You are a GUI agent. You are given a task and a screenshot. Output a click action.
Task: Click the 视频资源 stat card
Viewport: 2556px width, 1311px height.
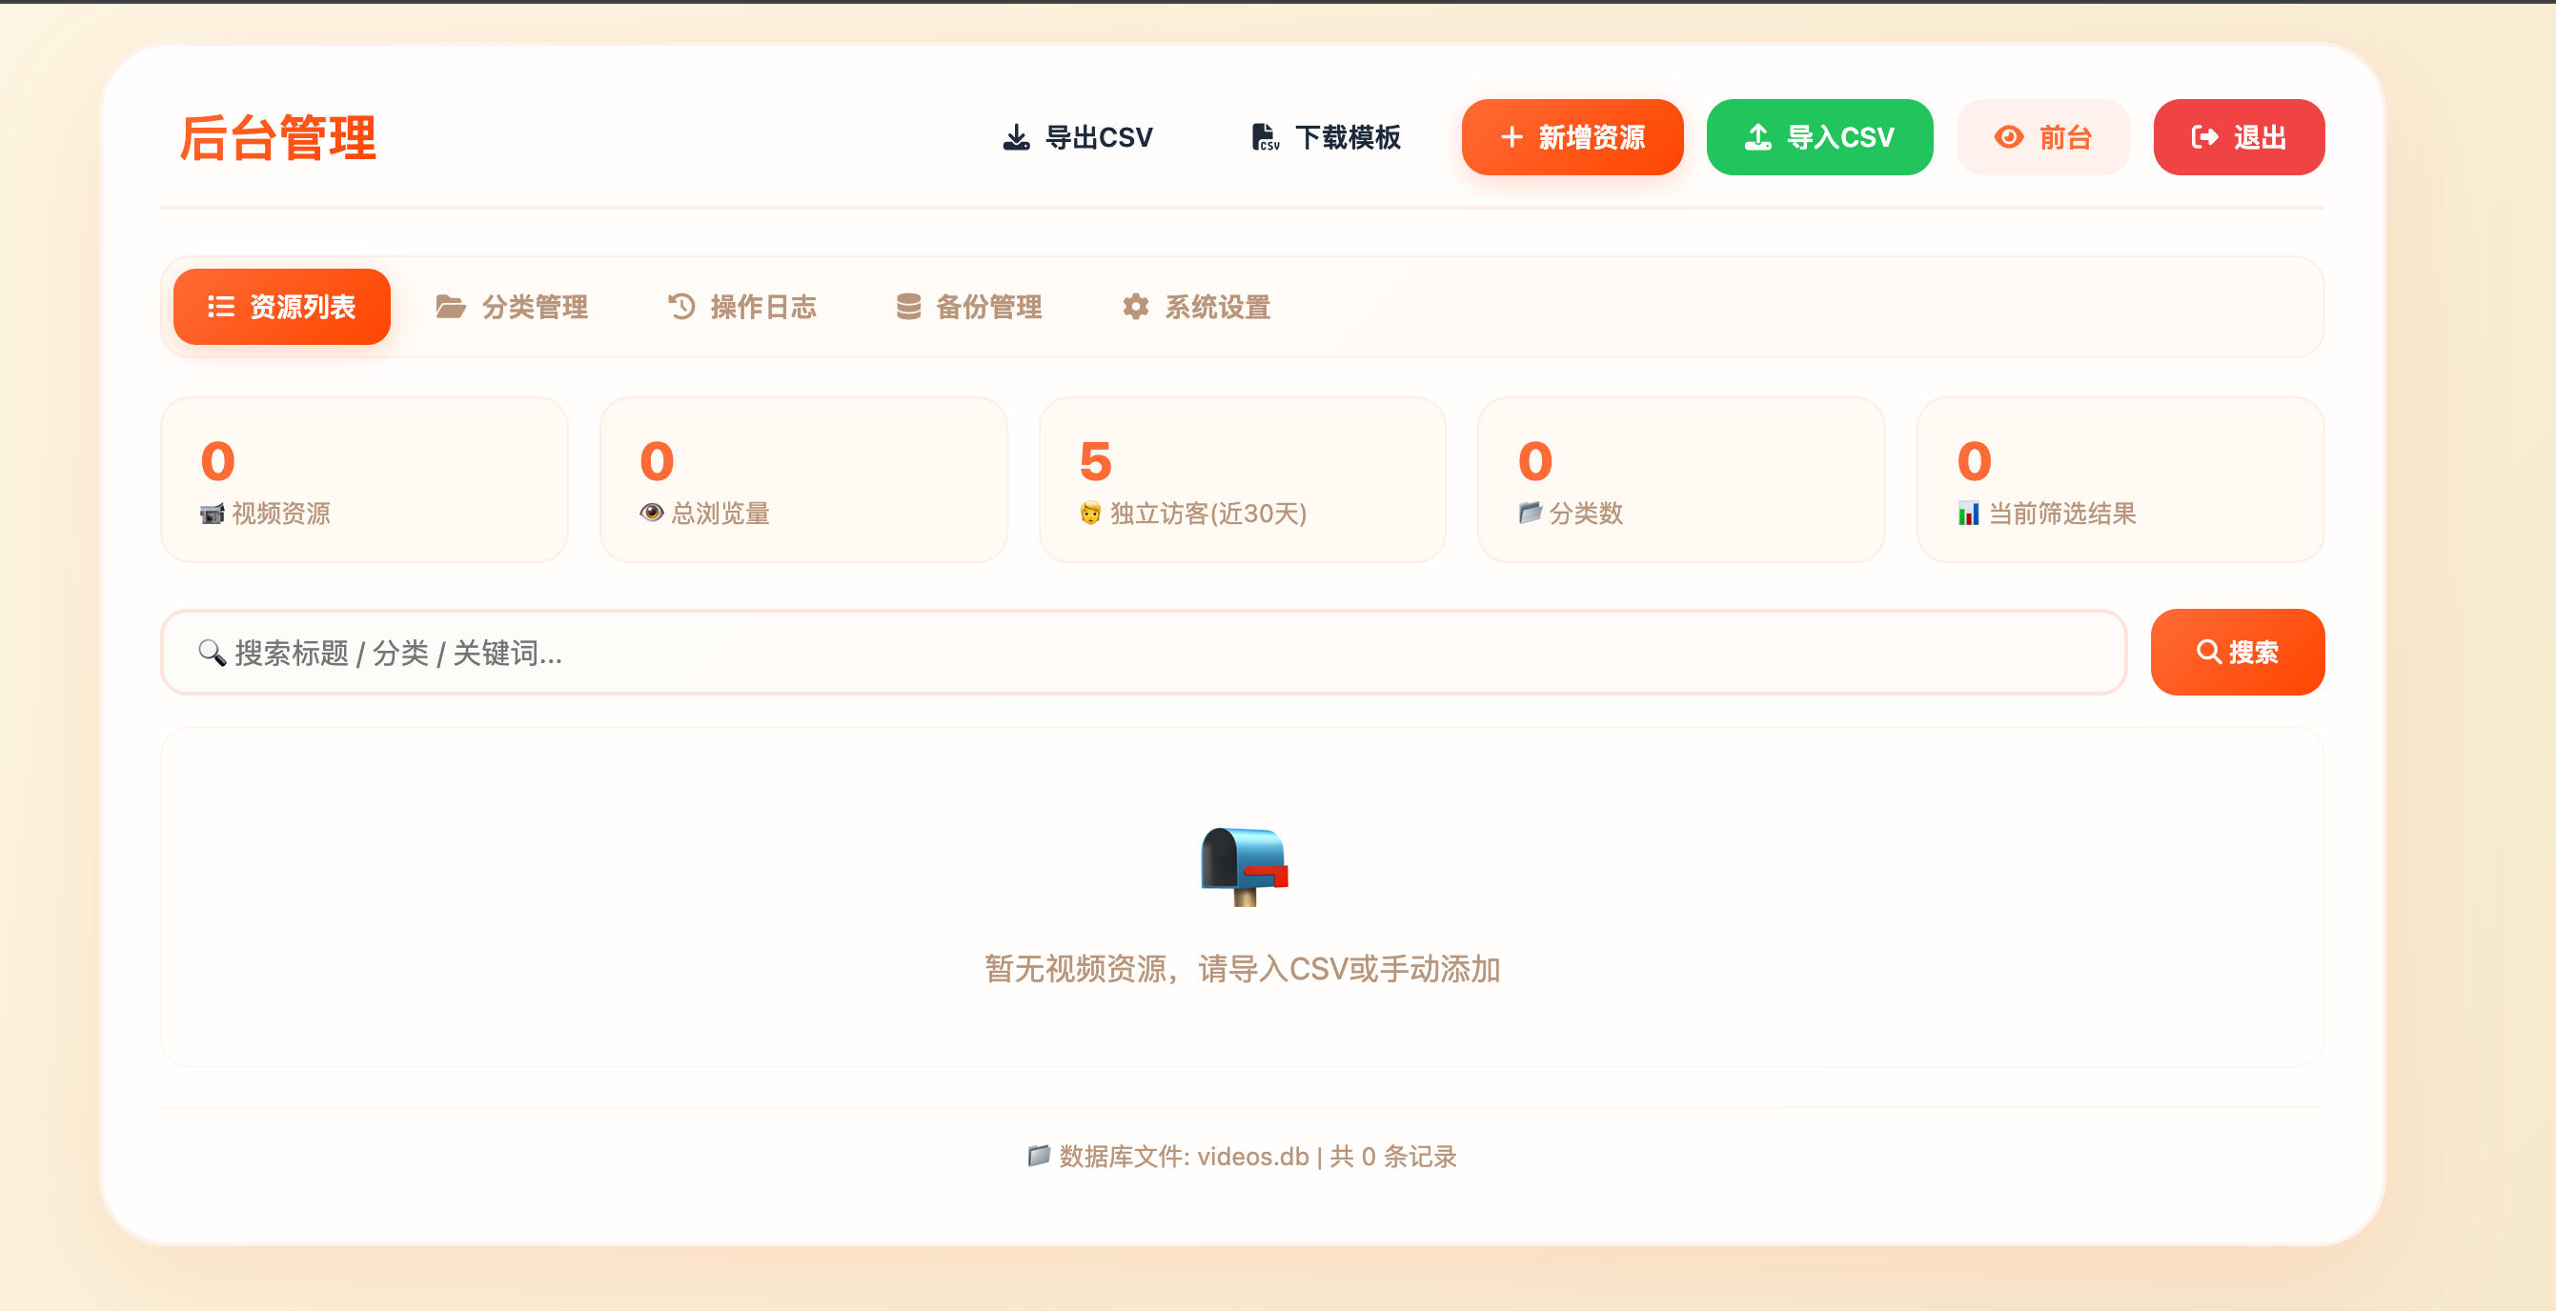point(364,480)
